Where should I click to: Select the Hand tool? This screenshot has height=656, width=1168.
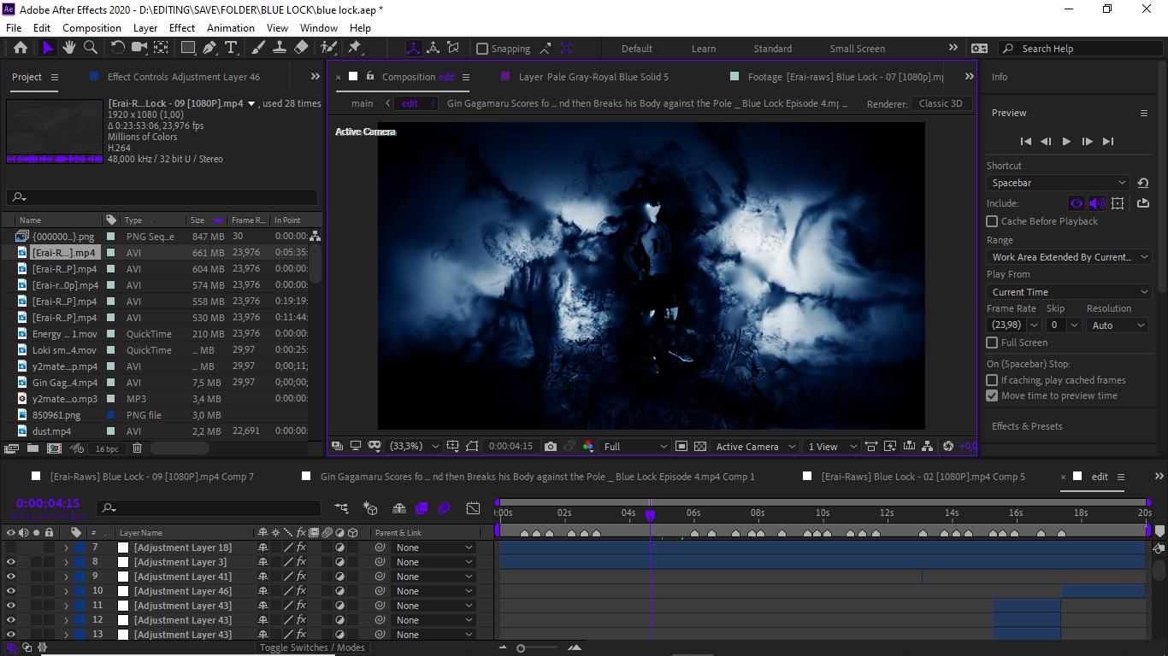coord(69,48)
